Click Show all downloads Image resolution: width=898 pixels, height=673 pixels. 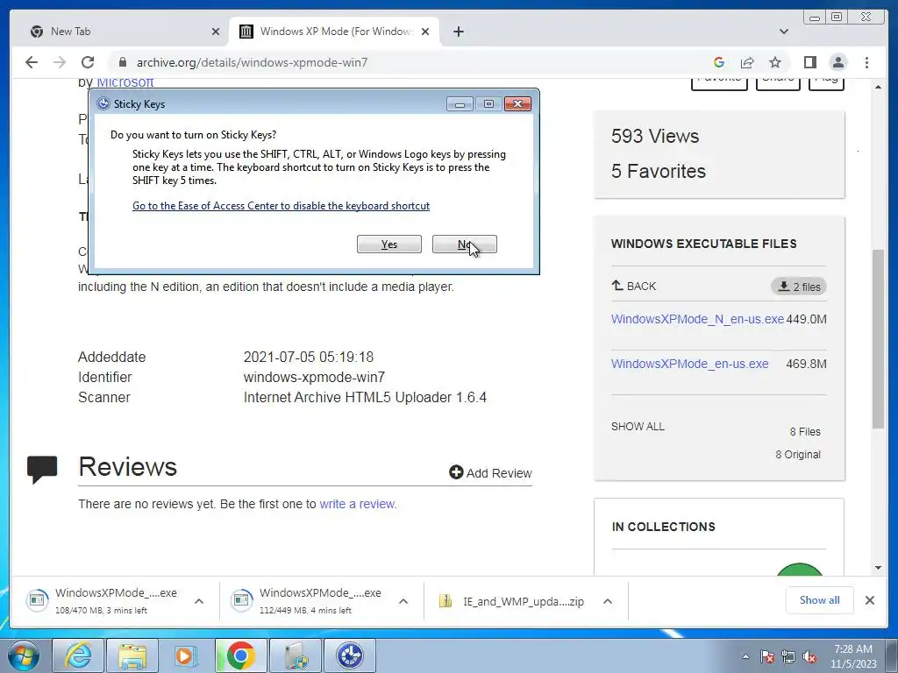pos(820,599)
